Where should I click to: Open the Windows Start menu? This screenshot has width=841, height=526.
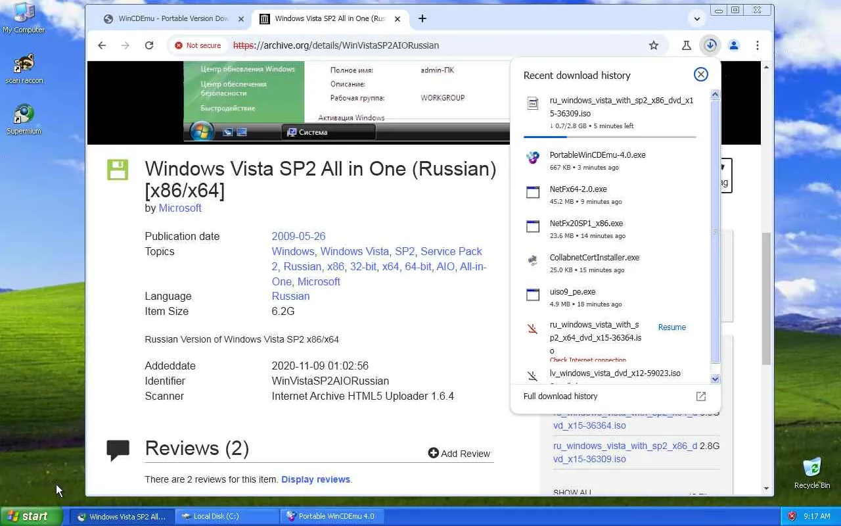tap(31, 516)
